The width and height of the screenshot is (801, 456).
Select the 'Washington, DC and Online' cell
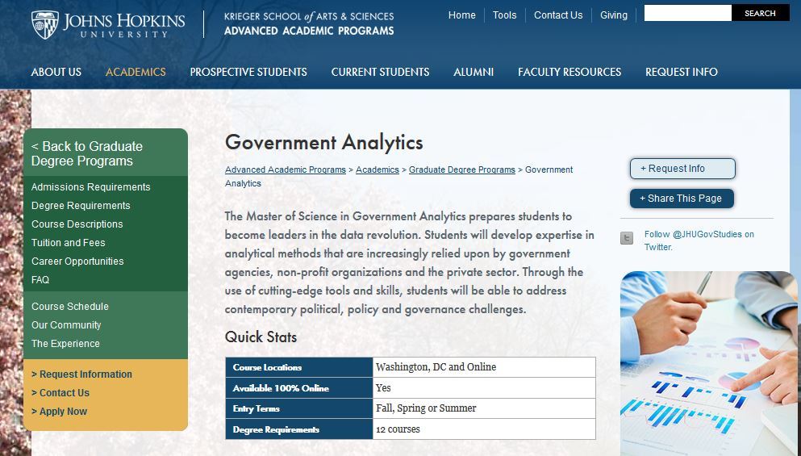tap(484, 367)
